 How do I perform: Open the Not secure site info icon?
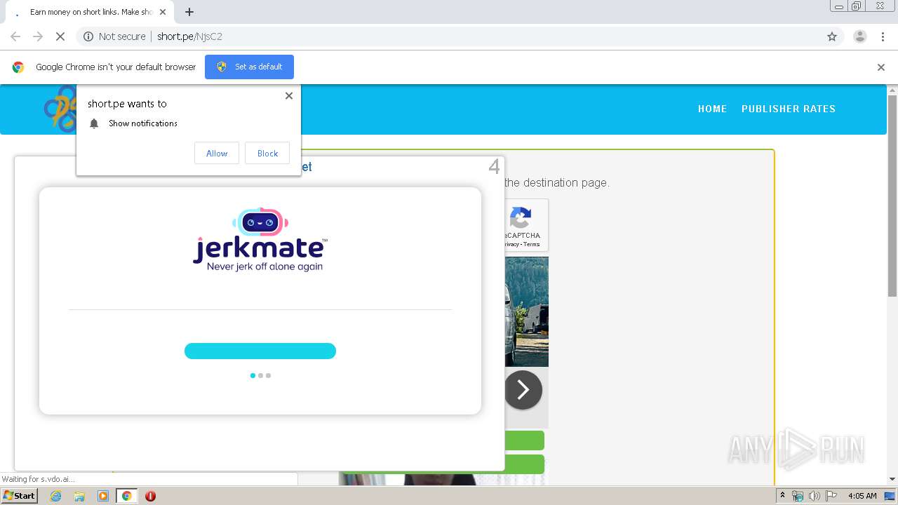(88, 36)
